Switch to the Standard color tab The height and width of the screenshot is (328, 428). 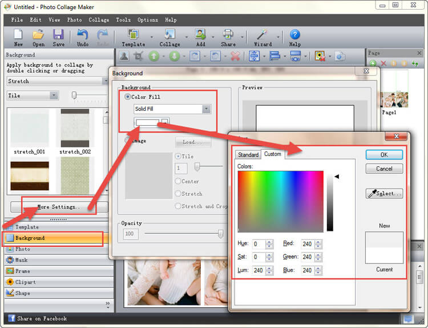pos(248,155)
